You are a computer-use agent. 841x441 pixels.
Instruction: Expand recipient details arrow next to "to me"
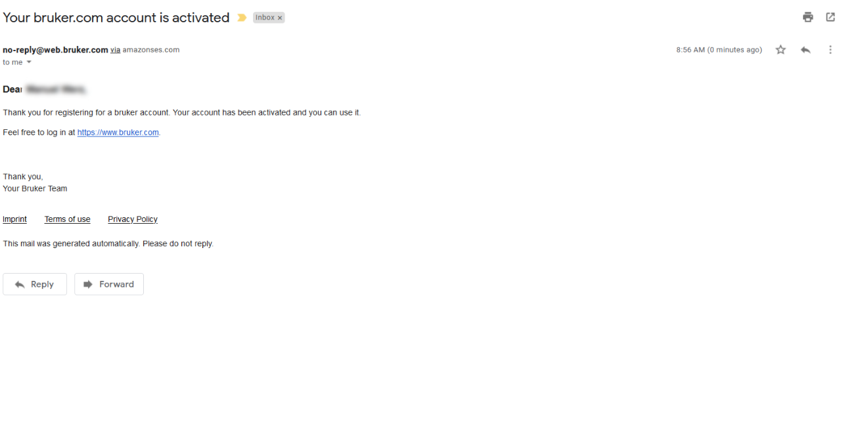point(29,62)
